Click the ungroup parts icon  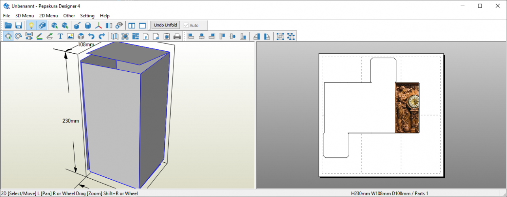(x=291, y=36)
